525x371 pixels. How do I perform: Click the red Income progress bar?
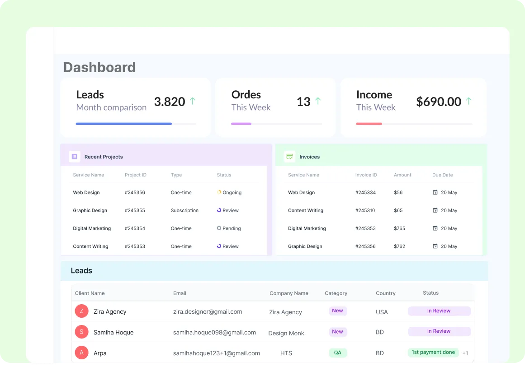click(x=369, y=124)
